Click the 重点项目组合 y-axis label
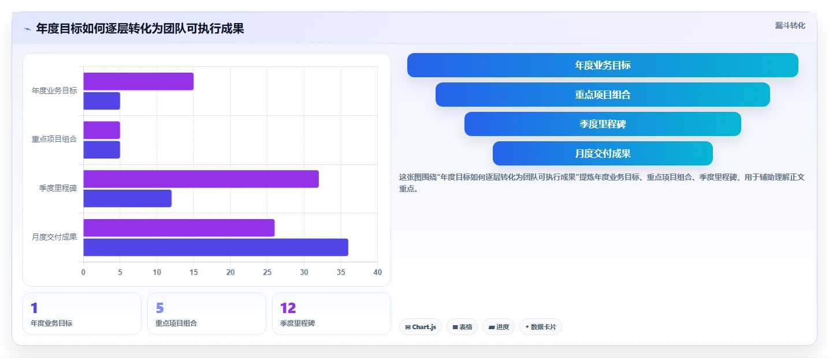This screenshot has width=829, height=358. point(54,140)
